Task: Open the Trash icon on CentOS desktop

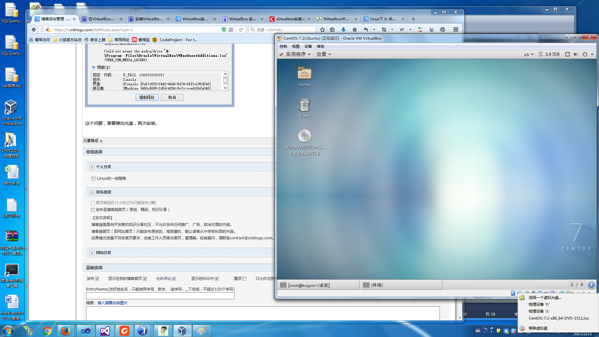Action: [x=304, y=108]
